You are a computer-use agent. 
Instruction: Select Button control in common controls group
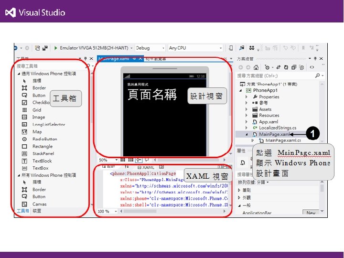pos(33,95)
